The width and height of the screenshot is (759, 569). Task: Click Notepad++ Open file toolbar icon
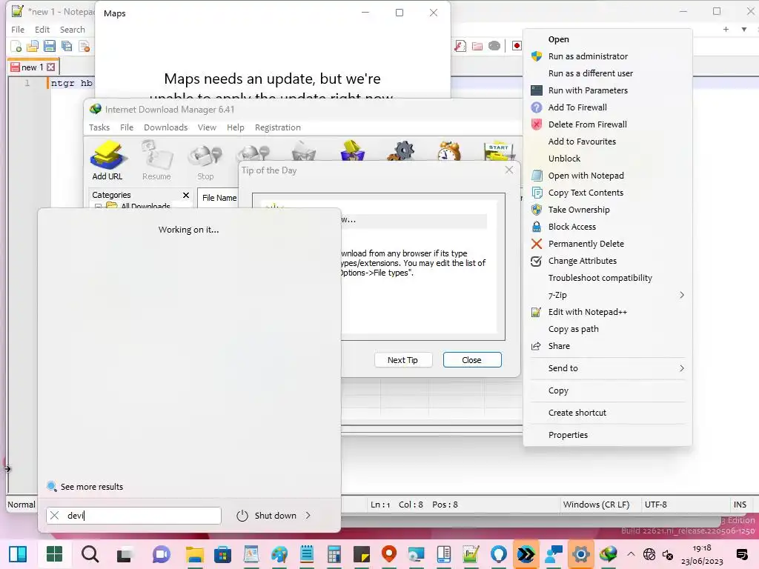click(33, 46)
